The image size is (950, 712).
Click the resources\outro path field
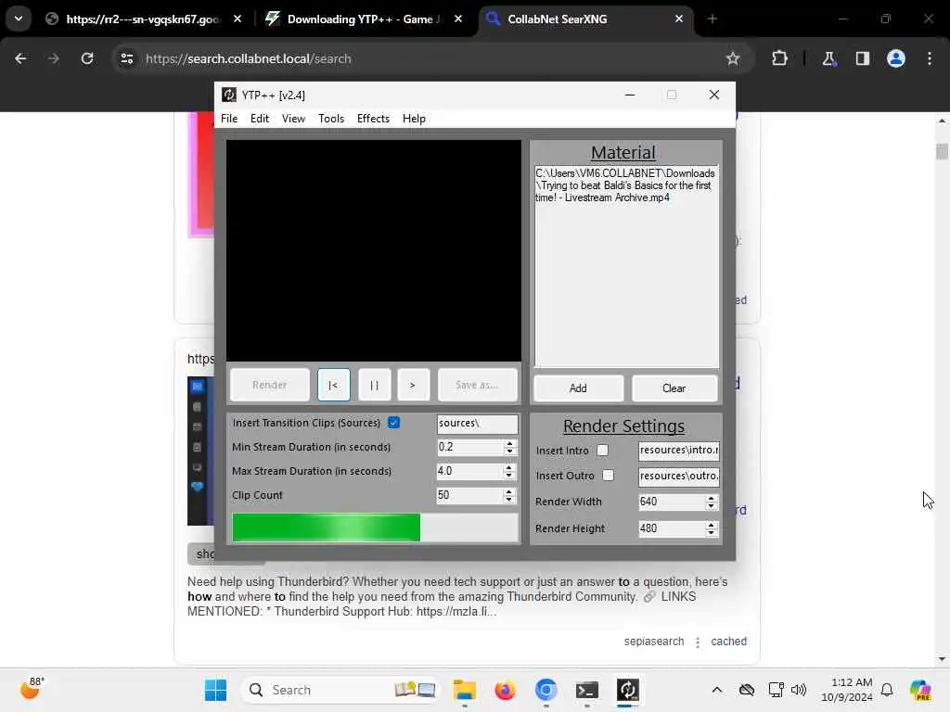(x=678, y=476)
